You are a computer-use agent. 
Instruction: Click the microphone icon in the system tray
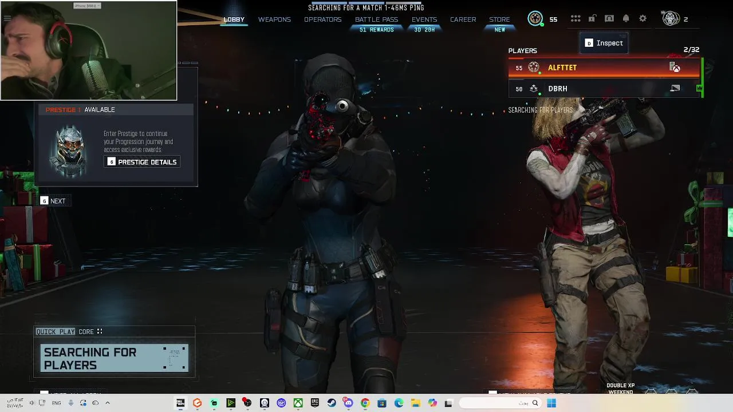(x=70, y=403)
